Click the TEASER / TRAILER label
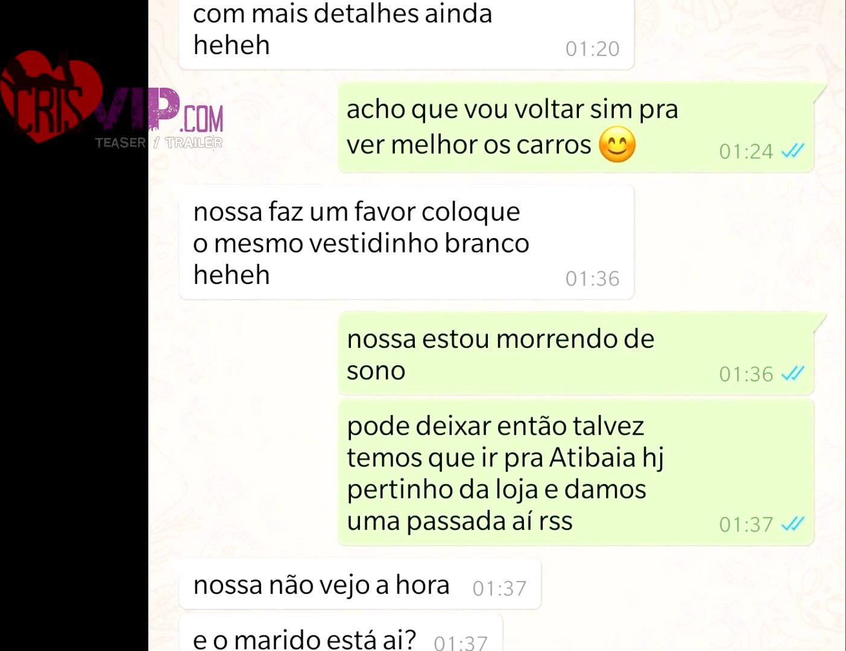Viewport: 846px width, 651px height. 159,143
